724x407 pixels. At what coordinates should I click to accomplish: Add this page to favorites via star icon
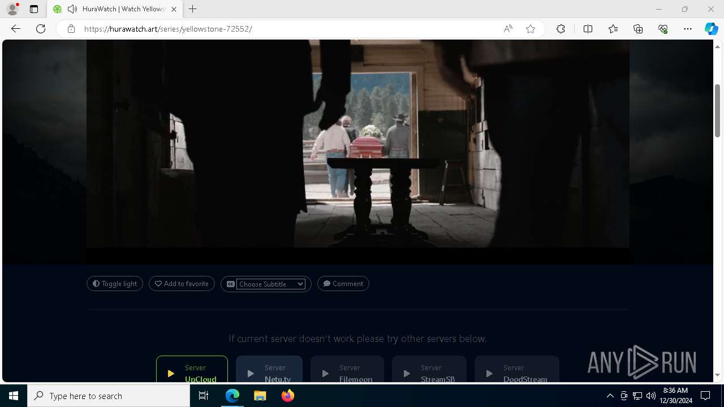tap(531, 29)
